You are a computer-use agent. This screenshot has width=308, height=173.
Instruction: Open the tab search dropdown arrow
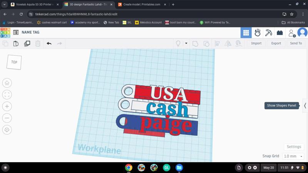tap(4, 4)
